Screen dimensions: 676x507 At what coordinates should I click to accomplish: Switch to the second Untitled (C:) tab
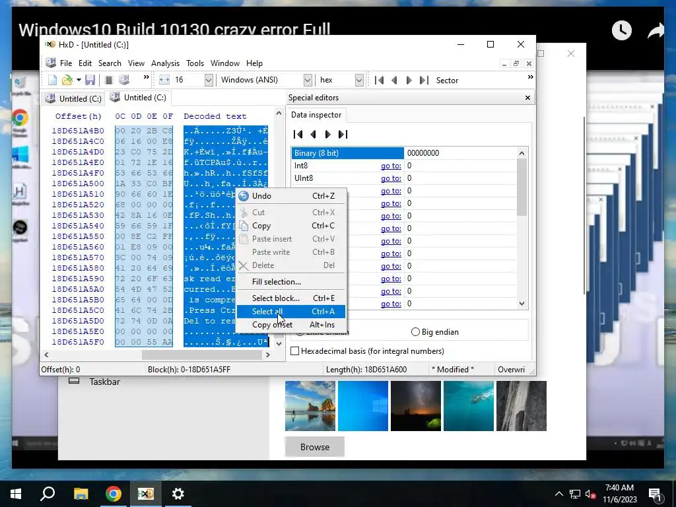pyautogui.click(x=138, y=98)
